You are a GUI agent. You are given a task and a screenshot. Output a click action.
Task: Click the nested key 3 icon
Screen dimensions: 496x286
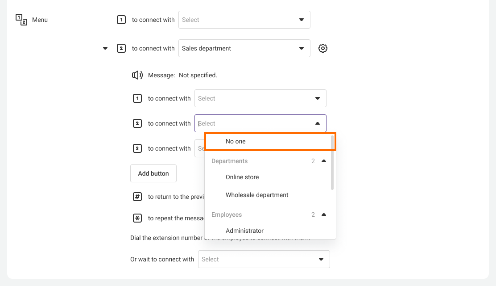click(137, 148)
